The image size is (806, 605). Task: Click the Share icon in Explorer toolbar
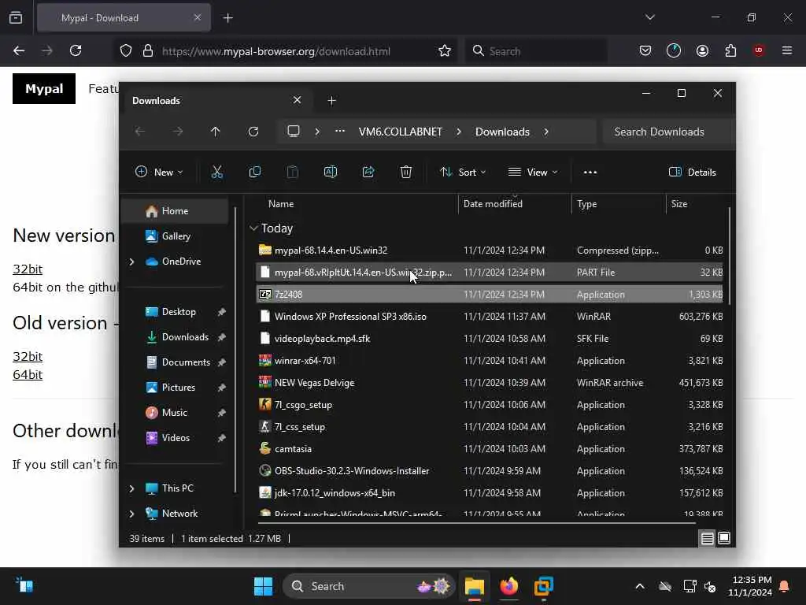point(368,172)
